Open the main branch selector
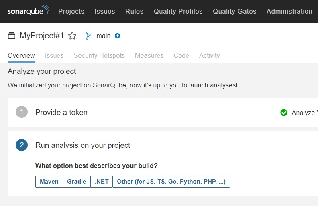Viewport: 318px width, 206px height. click(103, 36)
